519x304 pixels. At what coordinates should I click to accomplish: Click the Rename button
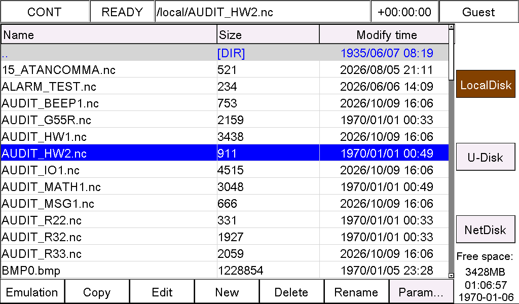[x=356, y=292]
